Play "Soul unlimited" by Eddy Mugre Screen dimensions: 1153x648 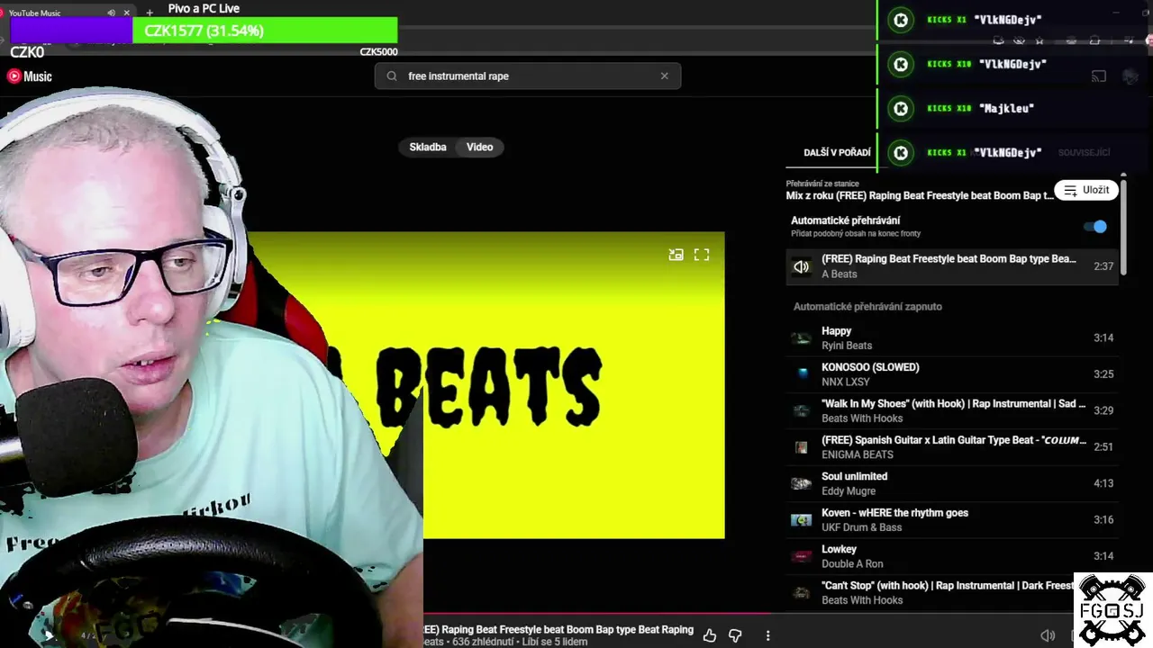(952, 483)
